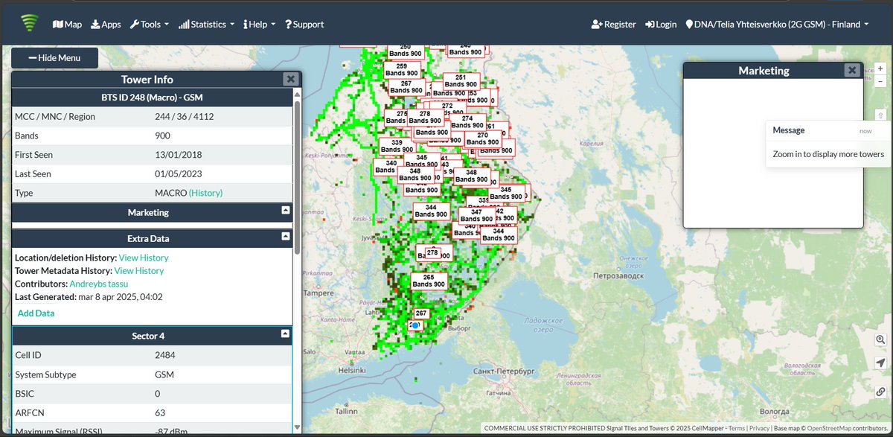Close the Tower Info panel
Screen dimensions: 893x437
pos(290,80)
